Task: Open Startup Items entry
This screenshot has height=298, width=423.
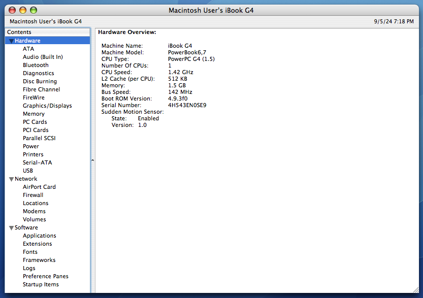Action: [41, 284]
